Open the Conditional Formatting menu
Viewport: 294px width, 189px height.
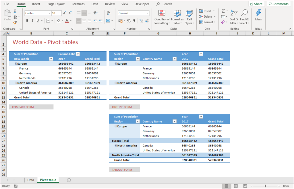pyautogui.click(x=162, y=17)
